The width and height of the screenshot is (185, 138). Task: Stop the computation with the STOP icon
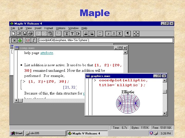point(100,33)
